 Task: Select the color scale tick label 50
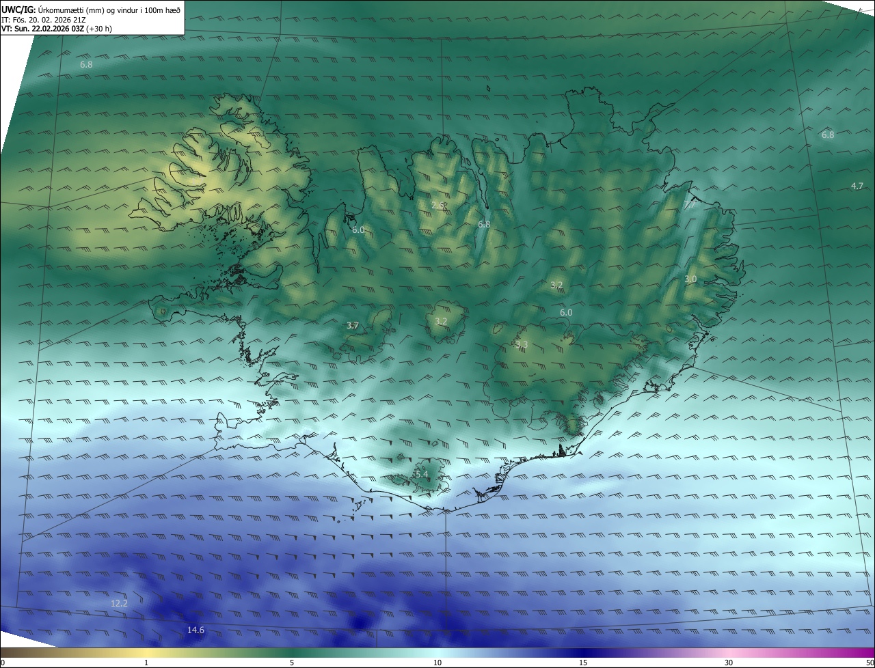pos(870,663)
